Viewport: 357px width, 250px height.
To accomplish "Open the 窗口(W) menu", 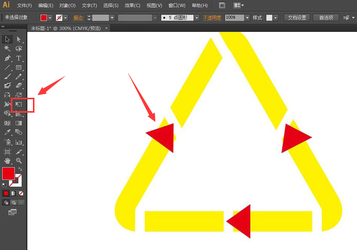I will [x=177, y=6].
